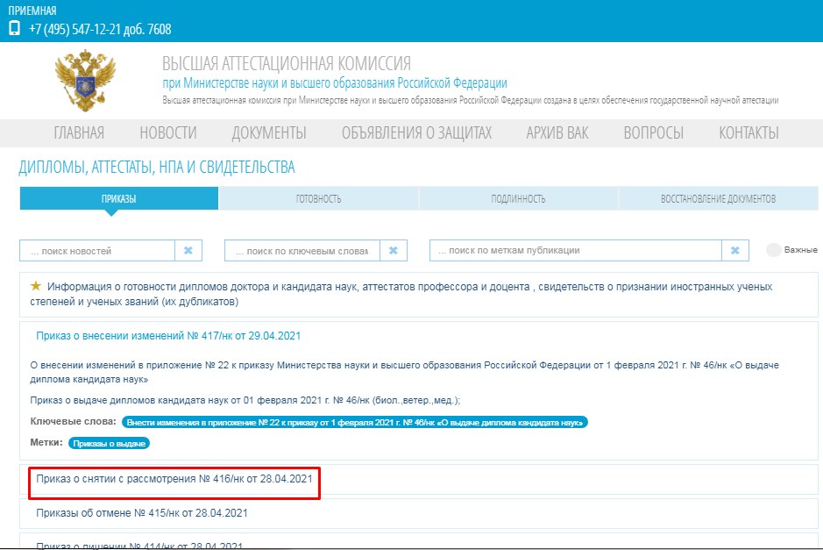This screenshot has width=823, height=550.
Task: Focus the поиск новостей input field
Action: click(x=97, y=251)
